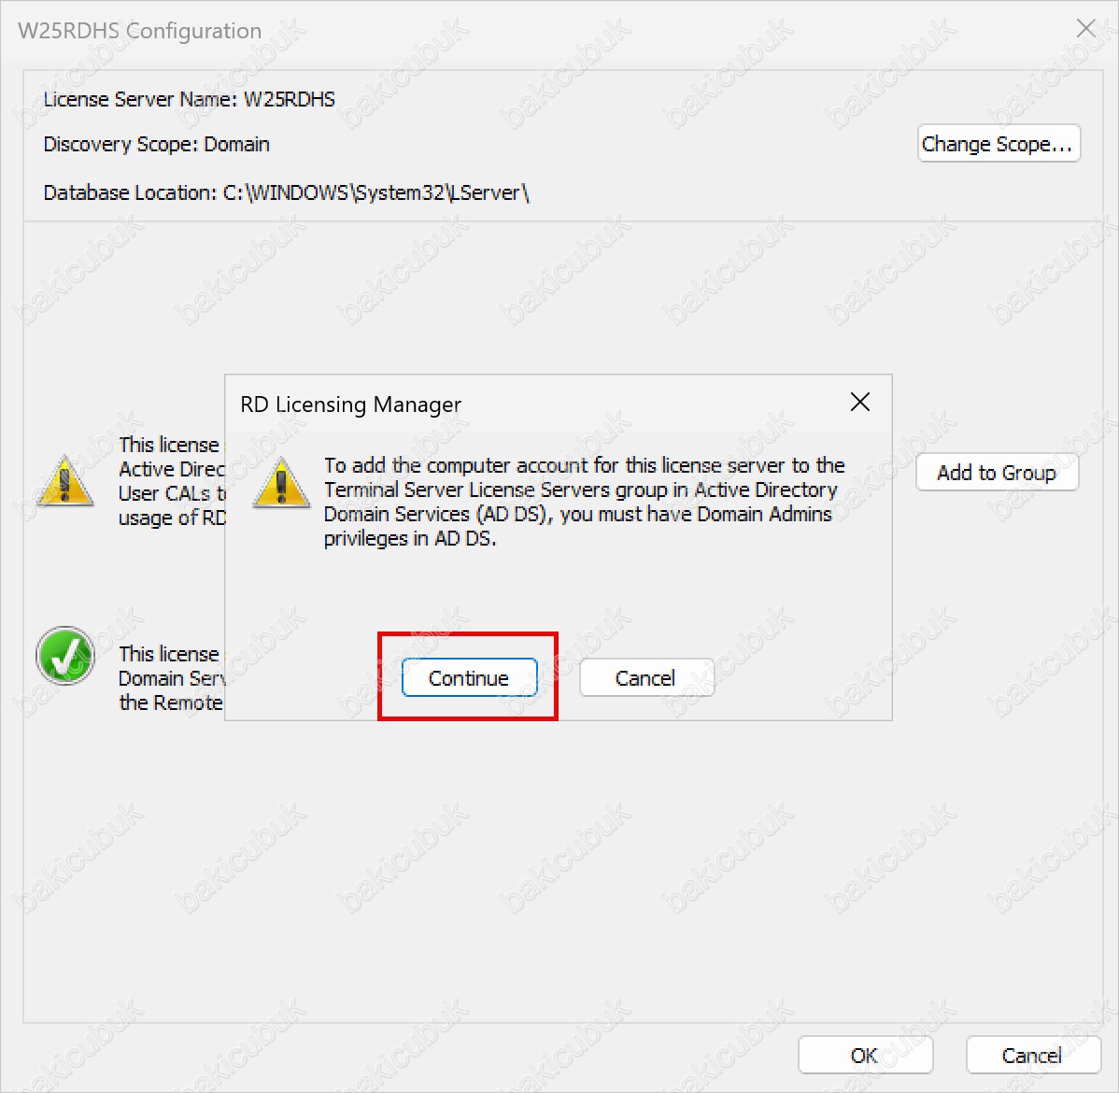This screenshot has height=1093, width=1119.
Task: Click the warning icon inside the RD Licensing dialog
Action: [281, 483]
